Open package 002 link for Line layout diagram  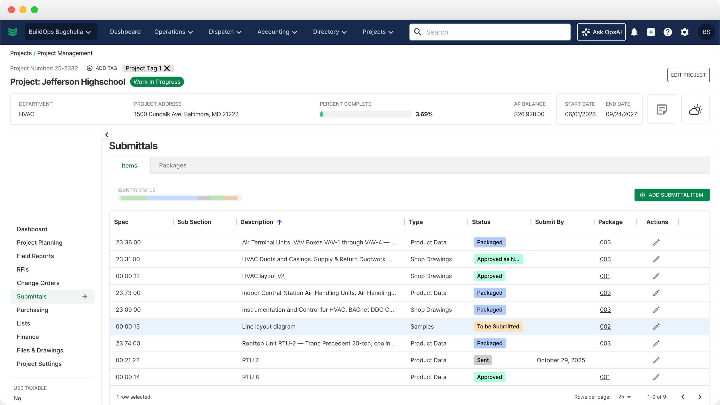[x=605, y=327]
